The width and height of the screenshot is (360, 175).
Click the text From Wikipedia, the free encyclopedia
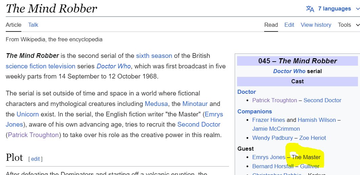pos(54,40)
